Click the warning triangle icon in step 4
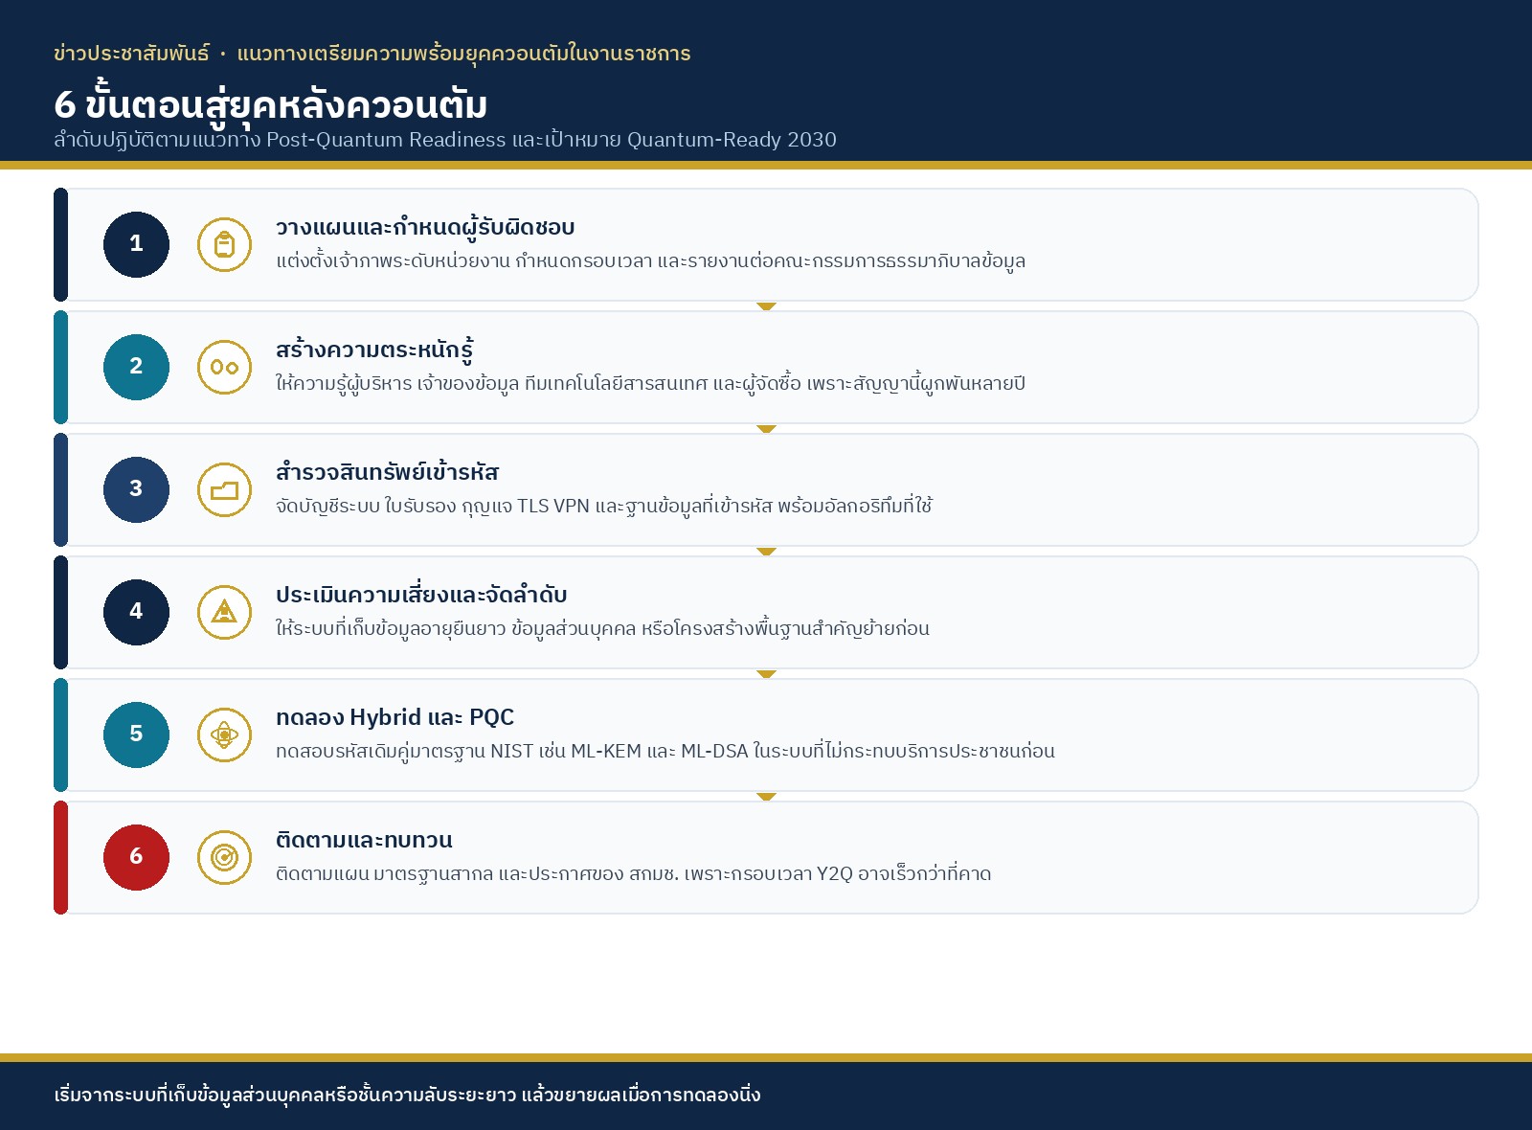Image resolution: width=1532 pixels, height=1130 pixels. [x=224, y=612]
